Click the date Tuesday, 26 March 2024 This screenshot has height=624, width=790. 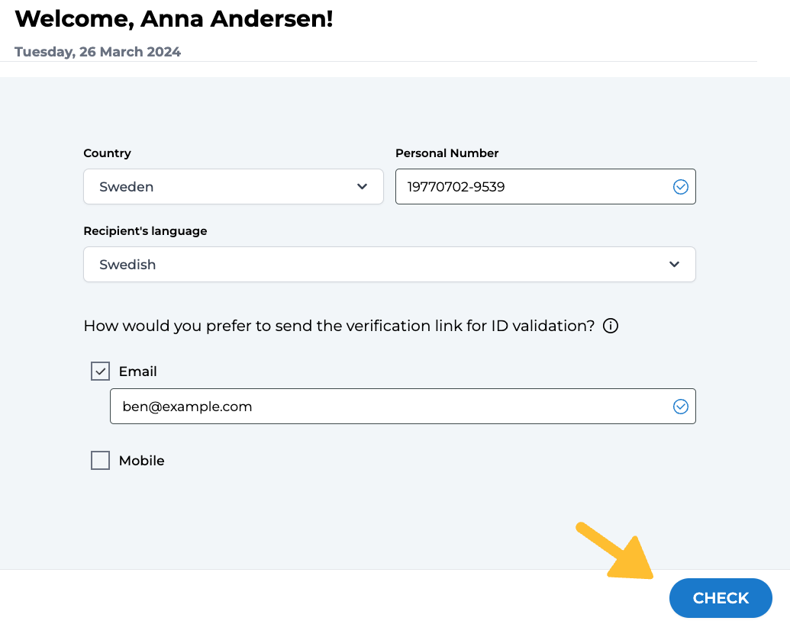(98, 52)
